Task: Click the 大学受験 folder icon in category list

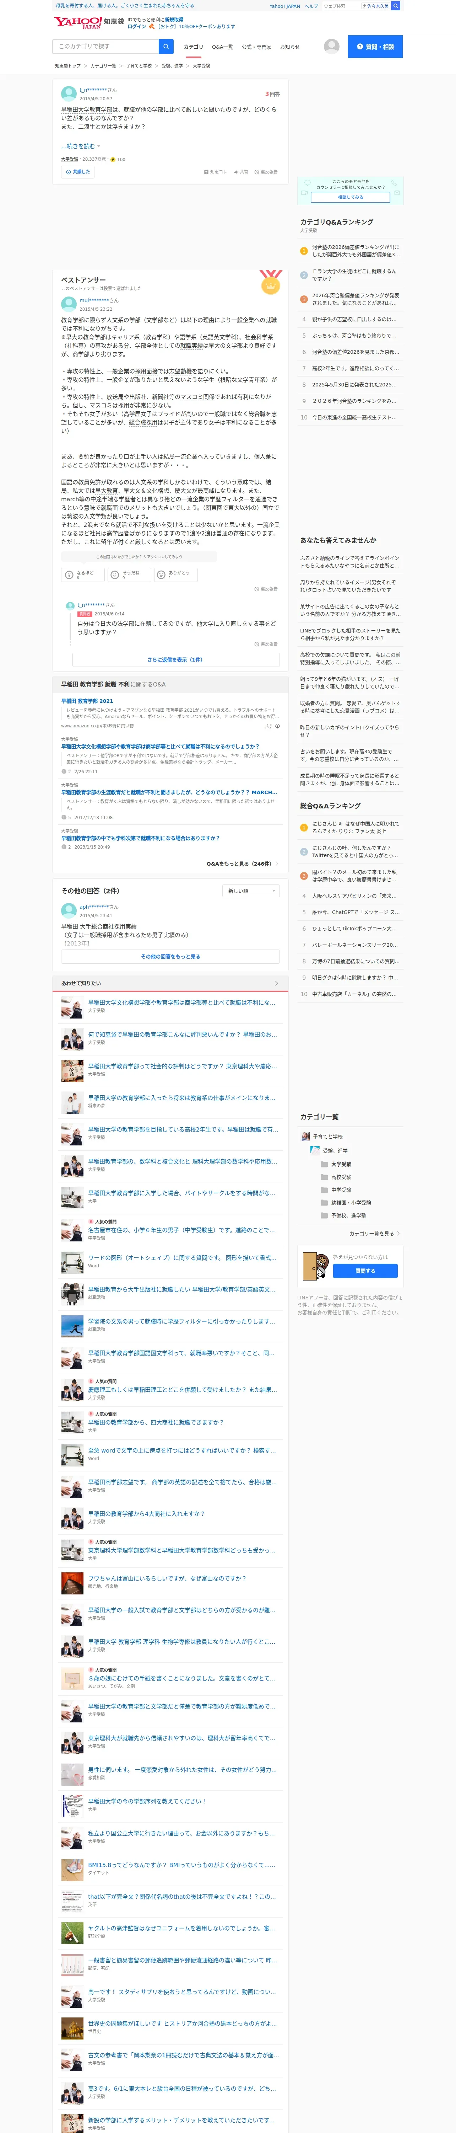Action: (324, 1164)
